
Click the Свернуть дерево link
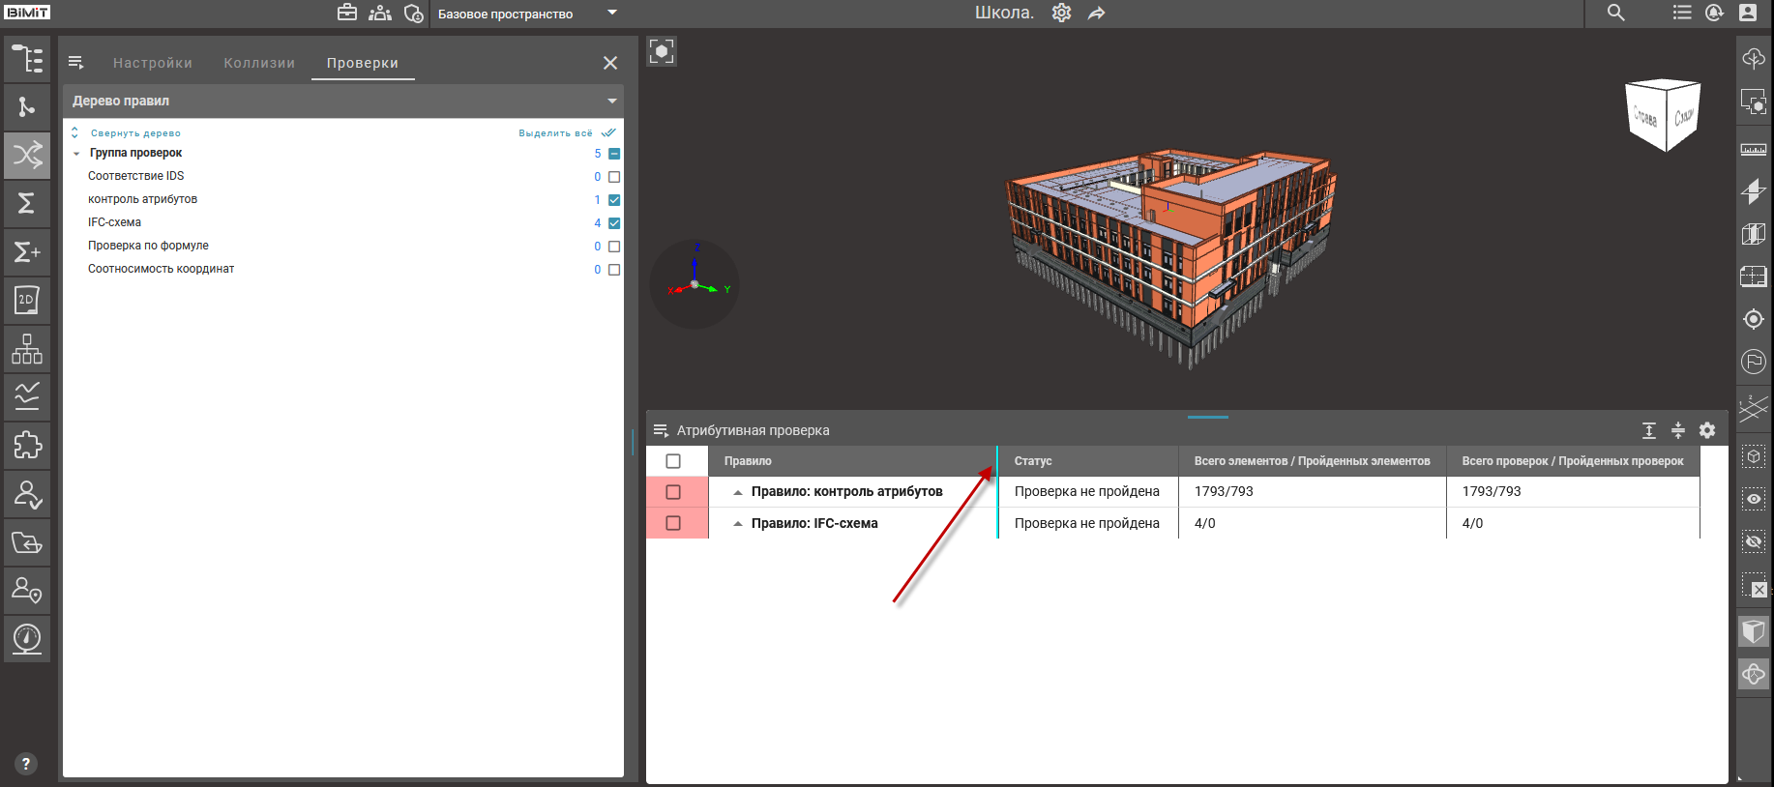click(135, 133)
